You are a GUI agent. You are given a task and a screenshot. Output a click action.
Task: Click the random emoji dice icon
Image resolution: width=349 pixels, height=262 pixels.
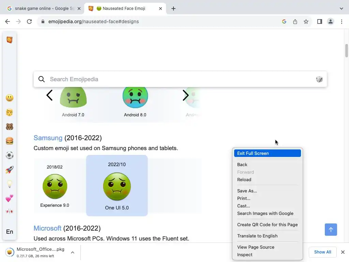(319, 79)
